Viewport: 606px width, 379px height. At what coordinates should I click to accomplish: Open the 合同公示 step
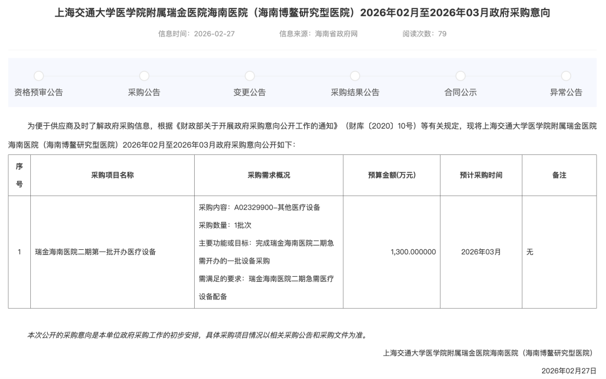460,93
